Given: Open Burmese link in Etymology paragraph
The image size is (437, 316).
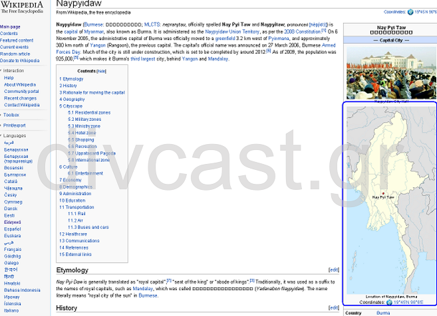Looking at the screenshot, I should (148, 295).
